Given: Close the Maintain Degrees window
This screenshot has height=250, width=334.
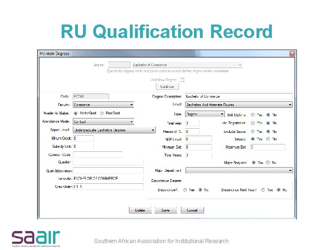Looking at the screenshot, I should click(x=292, y=54).
